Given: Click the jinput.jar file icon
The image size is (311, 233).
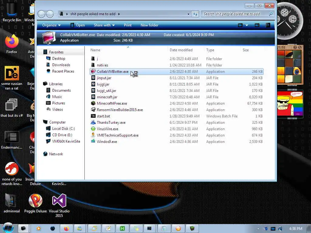Looking at the screenshot, I should pyautogui.click(x=93, y=78).
